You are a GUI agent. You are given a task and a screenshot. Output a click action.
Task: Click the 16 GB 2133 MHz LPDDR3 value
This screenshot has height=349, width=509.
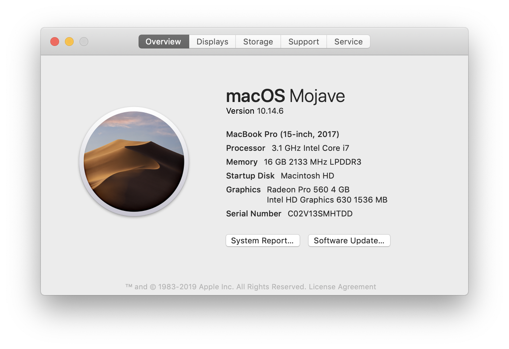312,162
